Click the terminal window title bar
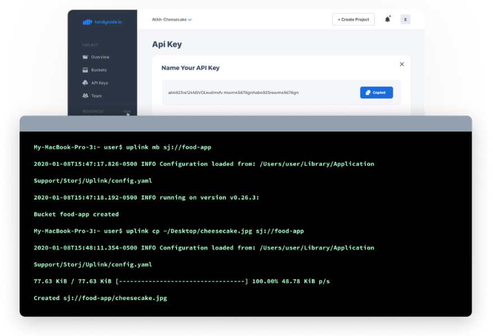The image size is (493, 336). [x=246, y=123]
